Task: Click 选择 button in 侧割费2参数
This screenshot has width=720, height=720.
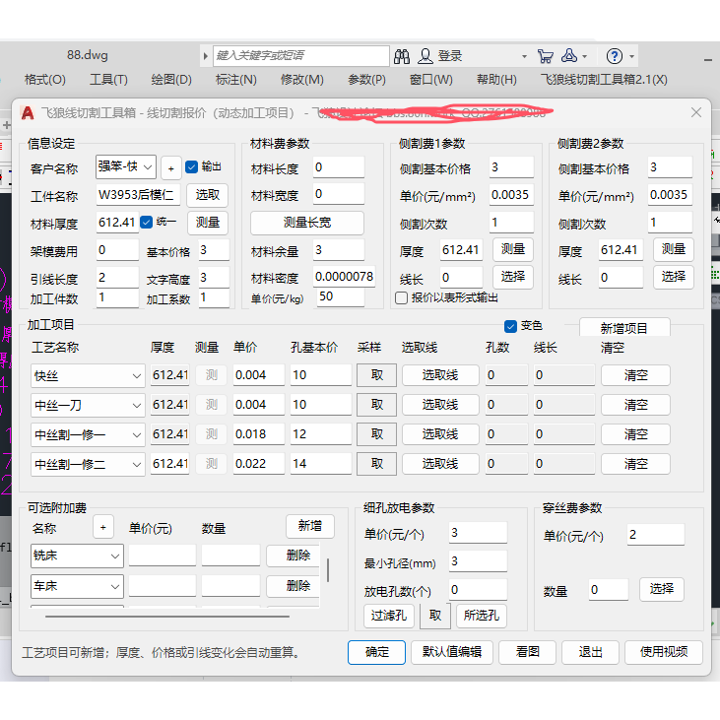Action: click(673, 277)
